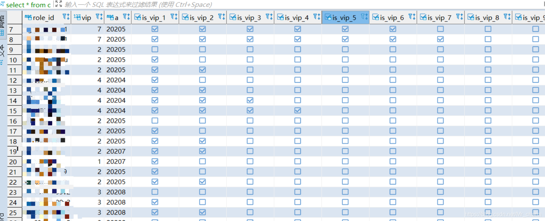Image resolution: width=545 pixels, height=221 pixels.
Task: Untick is_vip_7 checkbox in row 8
Action: tap(441, 39)
